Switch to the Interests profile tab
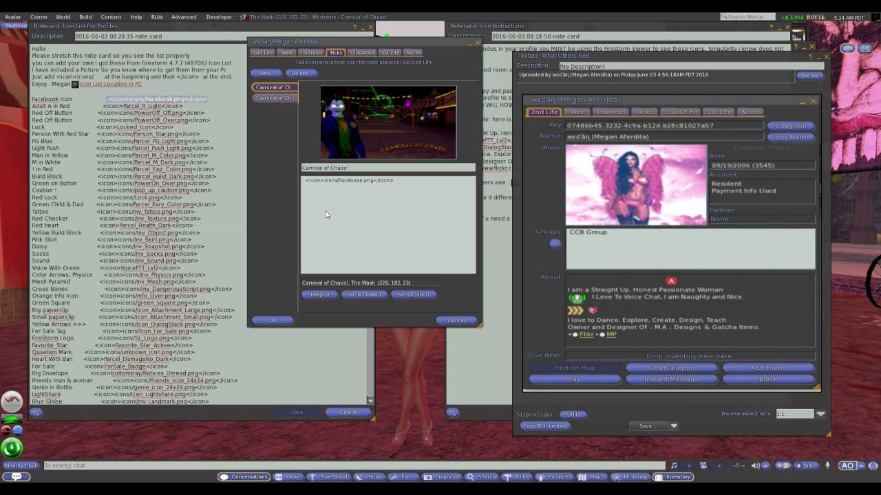Screen dimensions: 881x495 pyautogui.click(x=612, y=111)
